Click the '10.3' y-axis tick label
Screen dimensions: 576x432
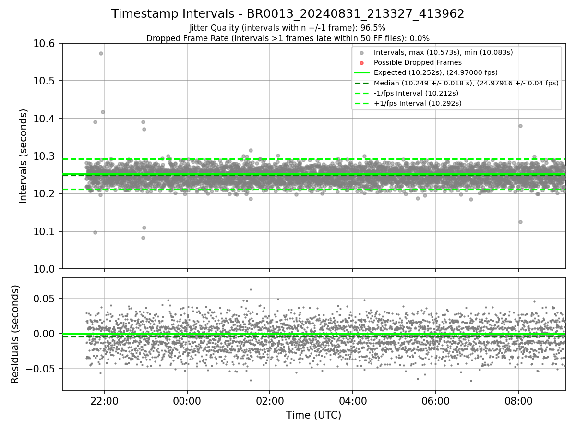(45, 156)
